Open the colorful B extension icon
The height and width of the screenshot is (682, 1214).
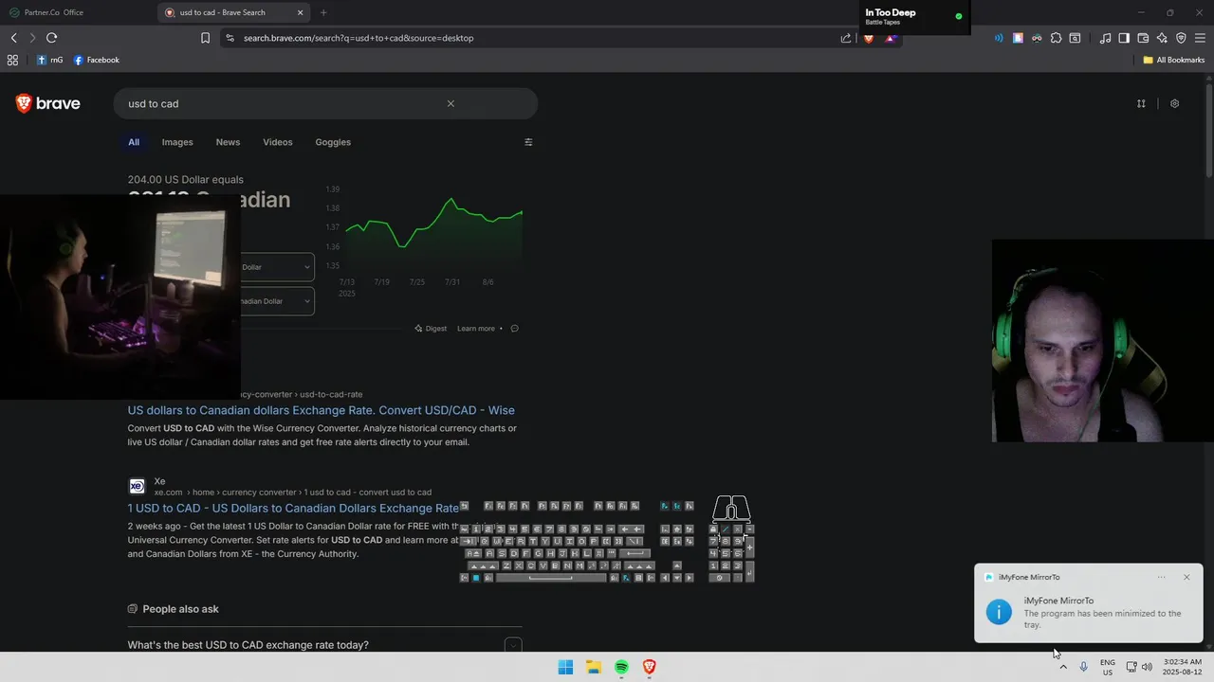[1018, 38]
